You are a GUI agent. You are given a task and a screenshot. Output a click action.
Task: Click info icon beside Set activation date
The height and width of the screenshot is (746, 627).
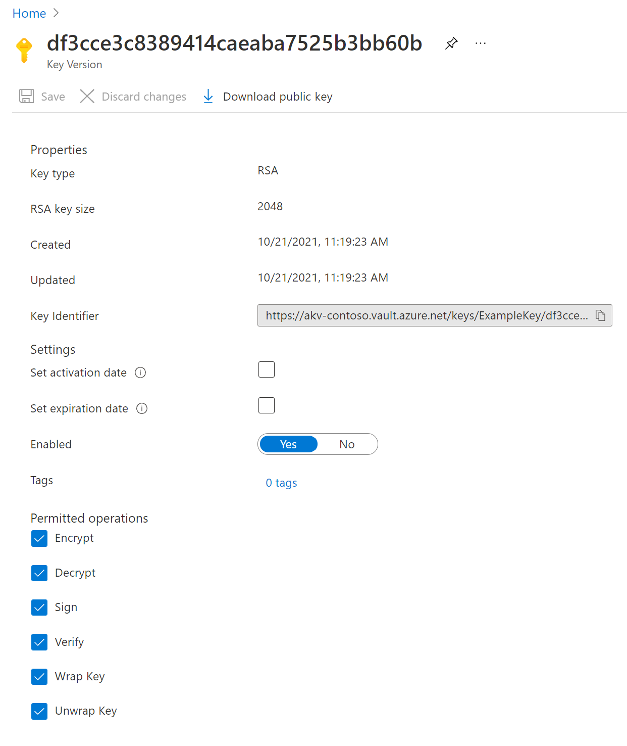pyautogui.click(x=140, y=372)
